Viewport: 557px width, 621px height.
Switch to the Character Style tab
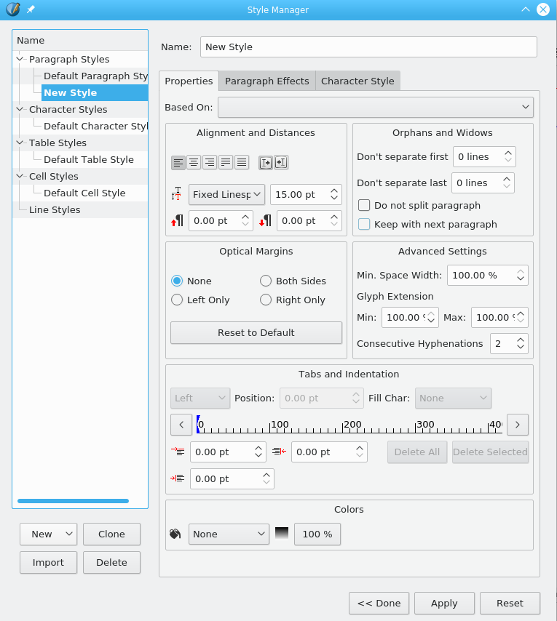pyautogui.click(x=357, y=81)
